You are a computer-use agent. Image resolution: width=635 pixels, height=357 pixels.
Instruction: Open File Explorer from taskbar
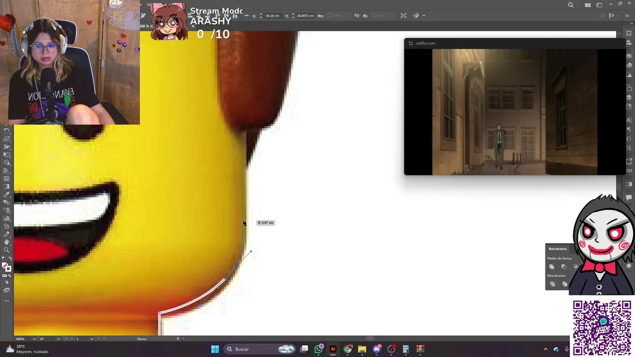[362, 349]
